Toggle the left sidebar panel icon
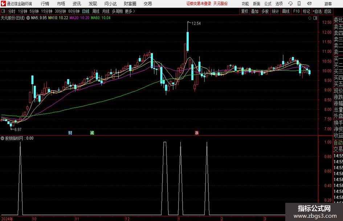Screen dimensions: 343x221 click(3, 11)
